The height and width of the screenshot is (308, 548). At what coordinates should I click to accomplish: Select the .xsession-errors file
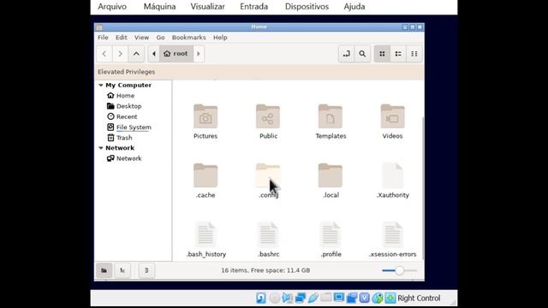tap(392, 240)
